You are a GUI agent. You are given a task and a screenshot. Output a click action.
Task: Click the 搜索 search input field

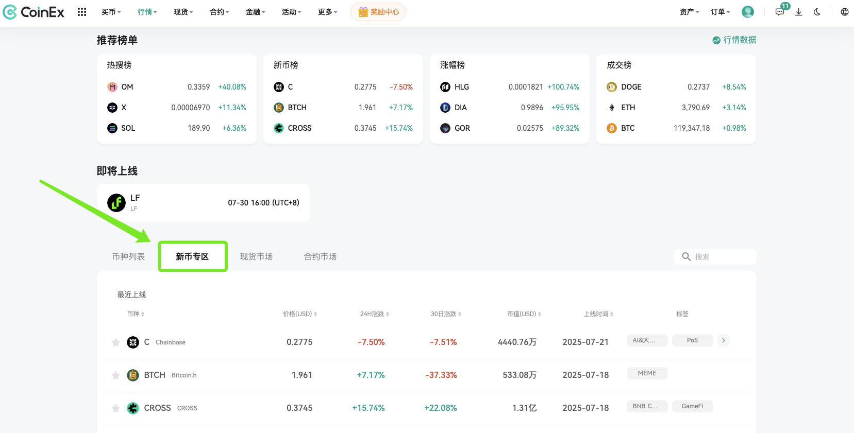point(715,257)
